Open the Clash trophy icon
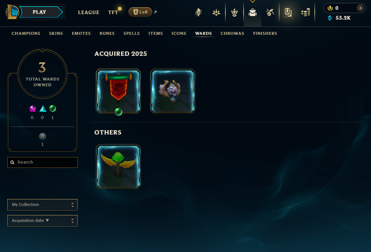This screenshot has width=371, height=252. tap(235, 12)
